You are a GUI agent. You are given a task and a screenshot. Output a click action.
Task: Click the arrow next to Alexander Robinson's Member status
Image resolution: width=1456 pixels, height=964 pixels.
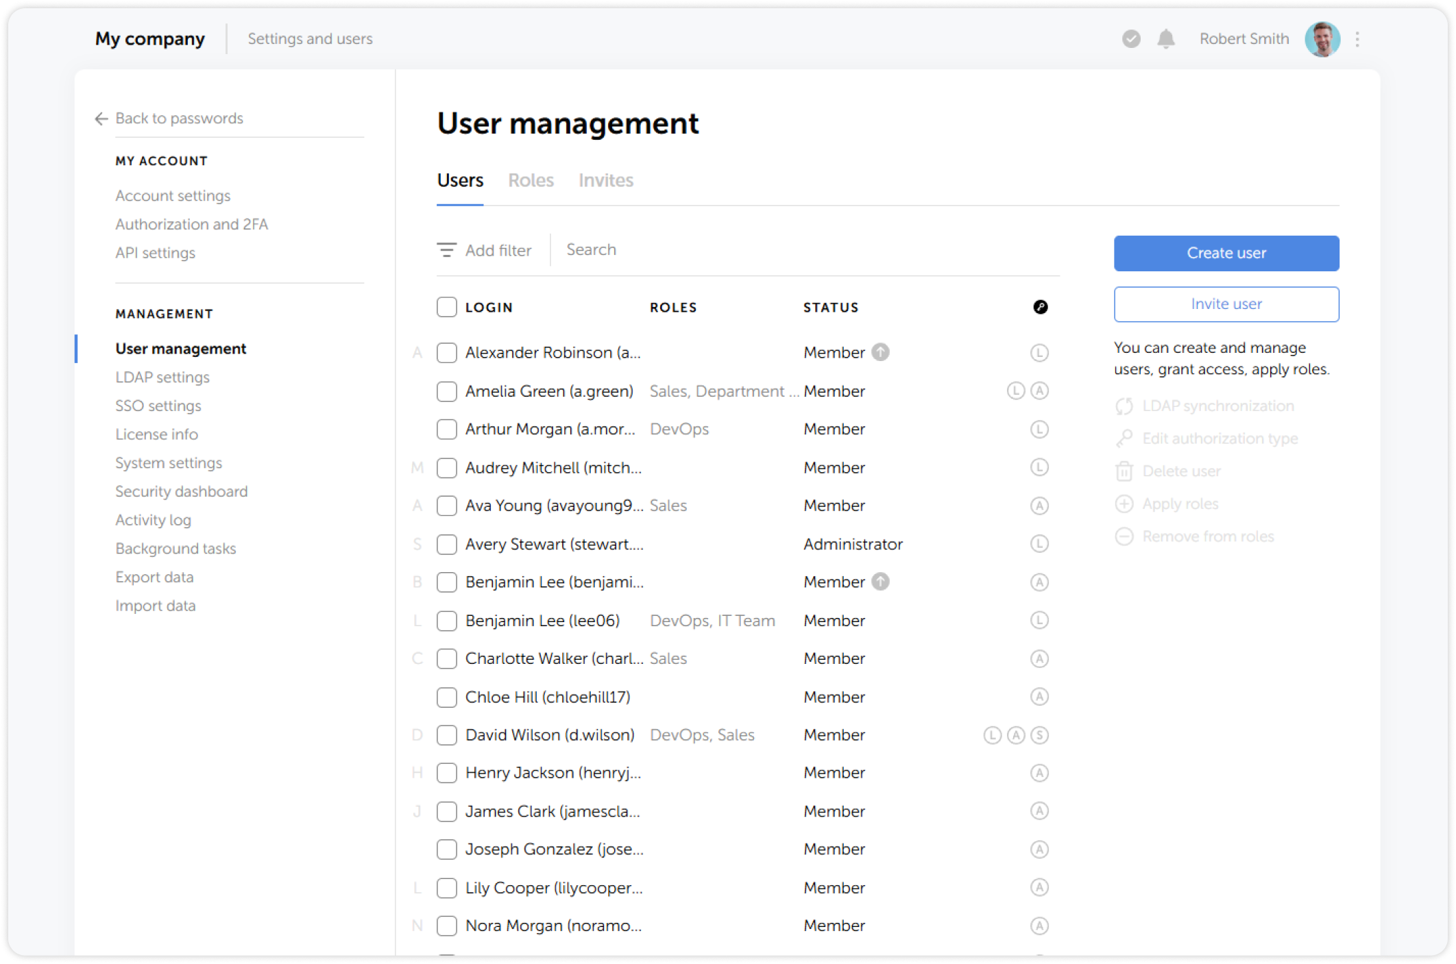coord(880,352)
